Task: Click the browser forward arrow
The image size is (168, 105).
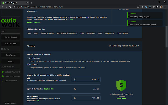Action: tap(7, 7)
